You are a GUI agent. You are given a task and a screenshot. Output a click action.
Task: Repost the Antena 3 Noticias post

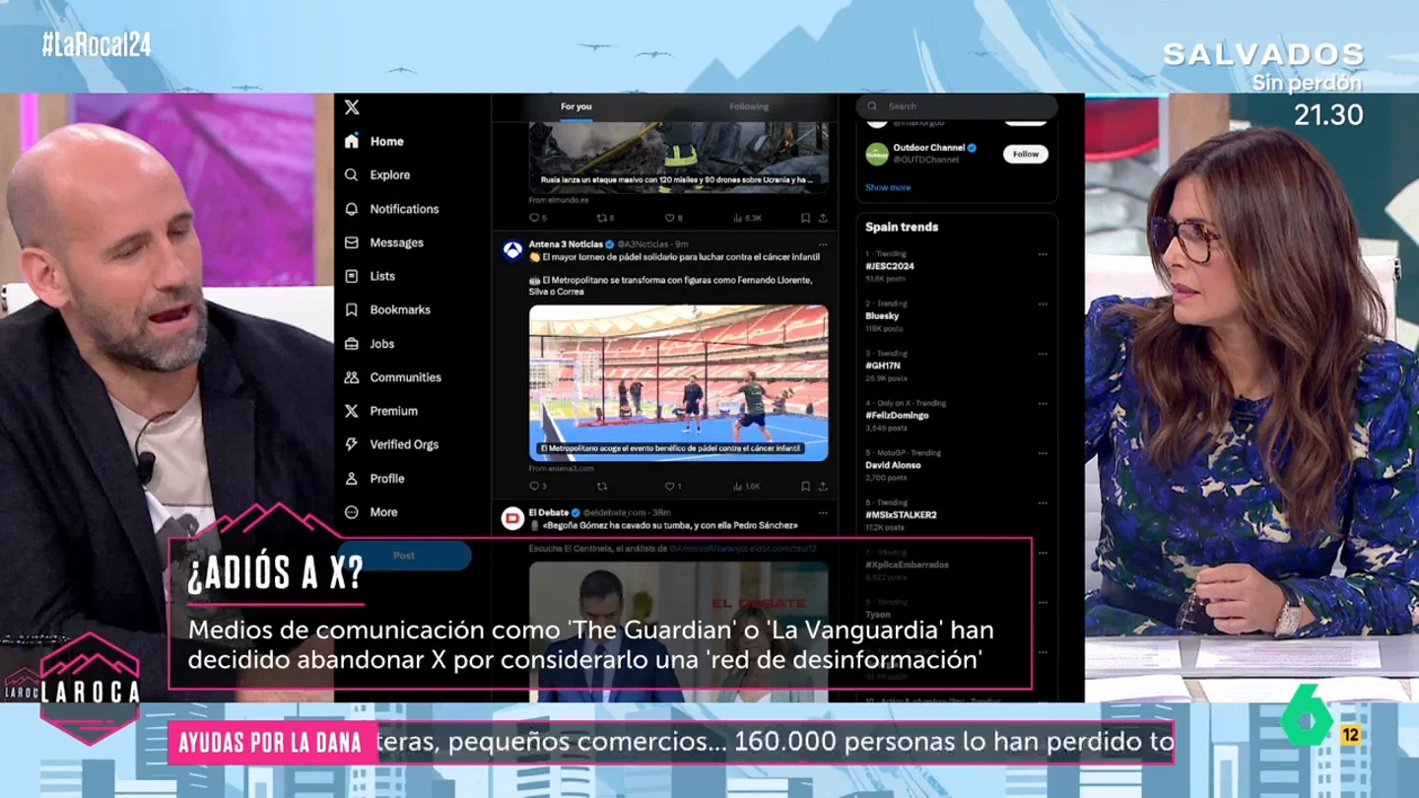click(602, 486)
